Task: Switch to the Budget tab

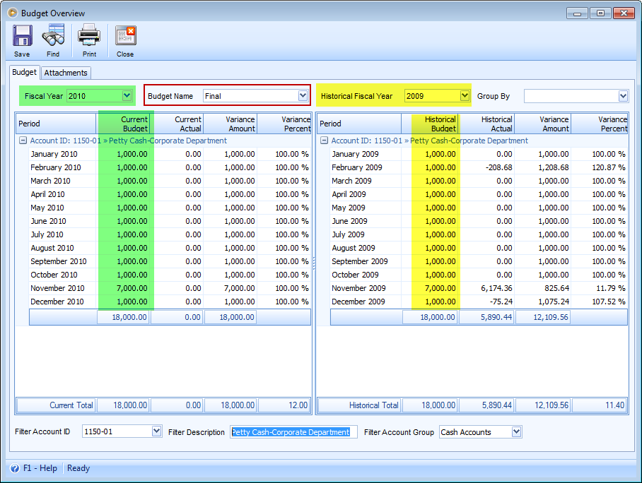Action: coord(24,73)
